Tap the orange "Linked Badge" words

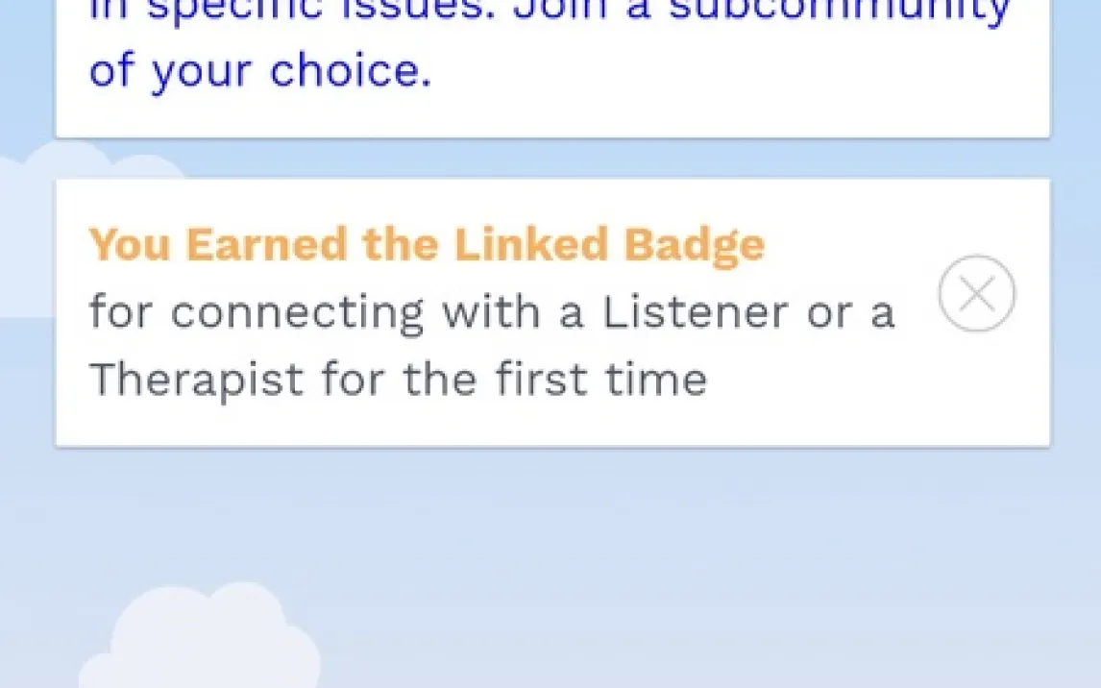click(x=609, y=245)
